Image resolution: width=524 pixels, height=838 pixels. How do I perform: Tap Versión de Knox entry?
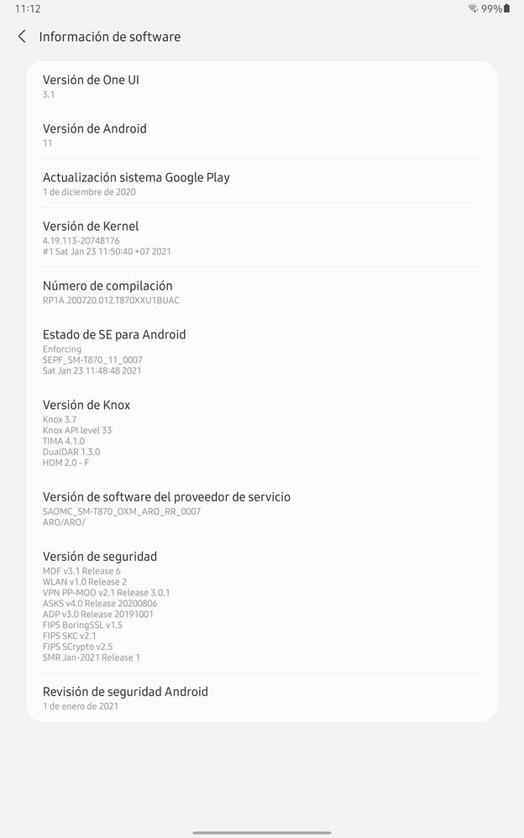tap(261, 432)
